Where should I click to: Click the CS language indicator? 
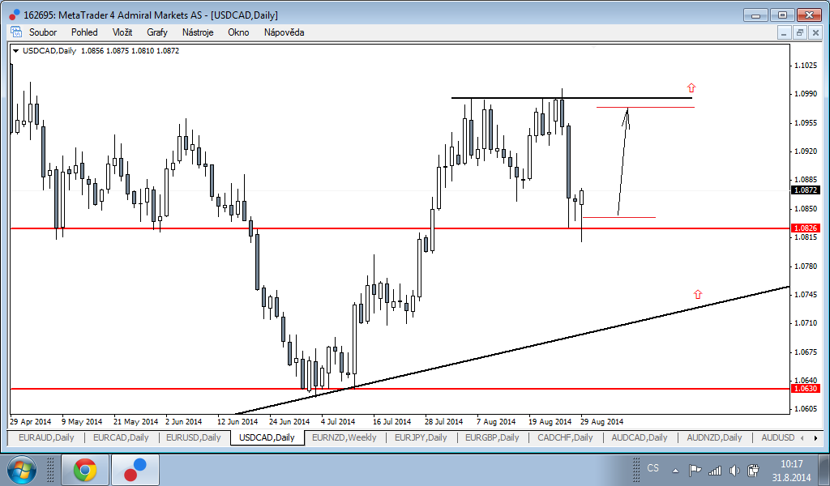click(652, 468)
